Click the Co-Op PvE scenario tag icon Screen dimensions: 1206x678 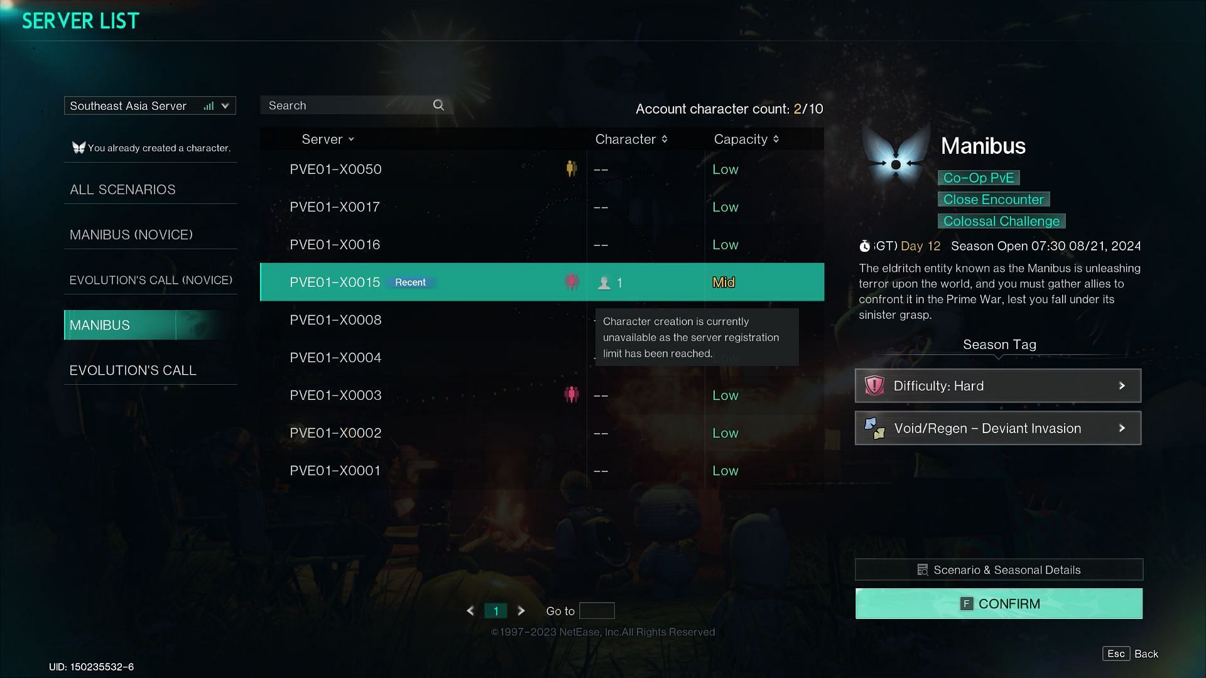(977, 177)
